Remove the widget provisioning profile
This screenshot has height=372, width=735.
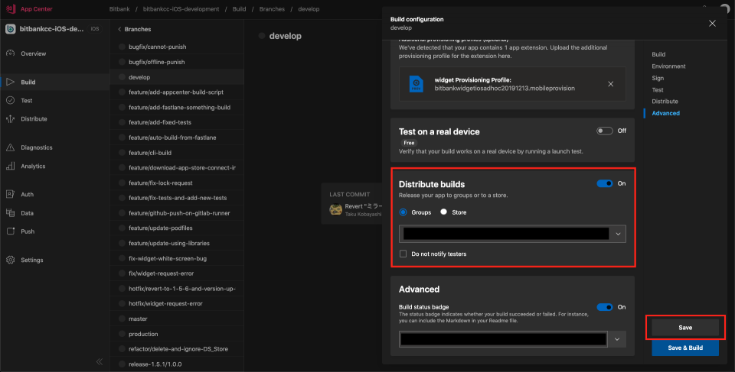[x=610, y=84]
